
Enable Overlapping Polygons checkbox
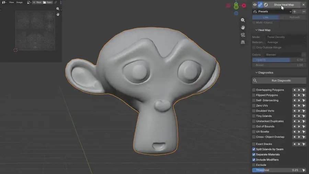point(254,90)
